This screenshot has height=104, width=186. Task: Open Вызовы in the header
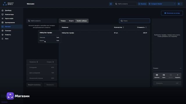(x=142, y=4)
